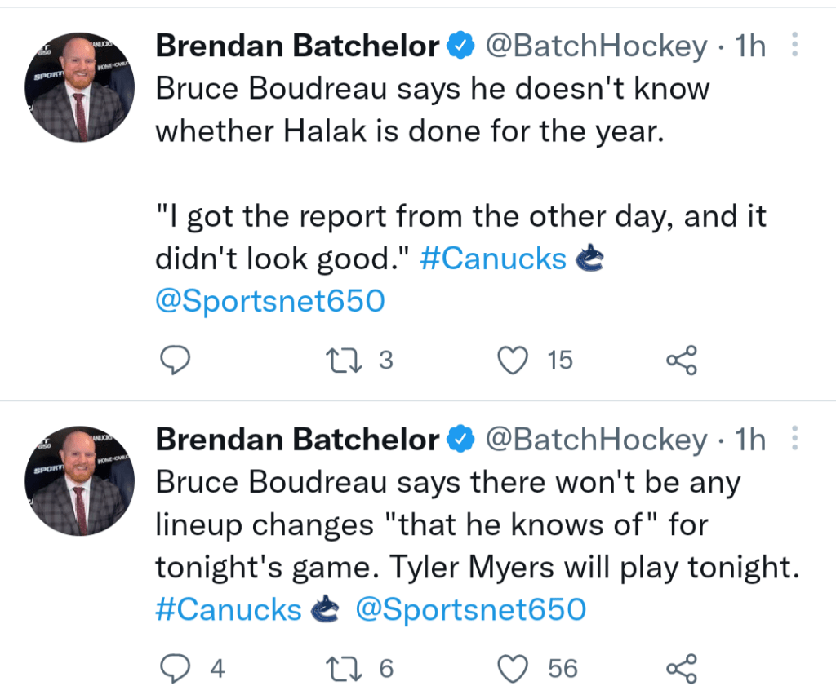Share the Halak injury tweet

[682, 361]
